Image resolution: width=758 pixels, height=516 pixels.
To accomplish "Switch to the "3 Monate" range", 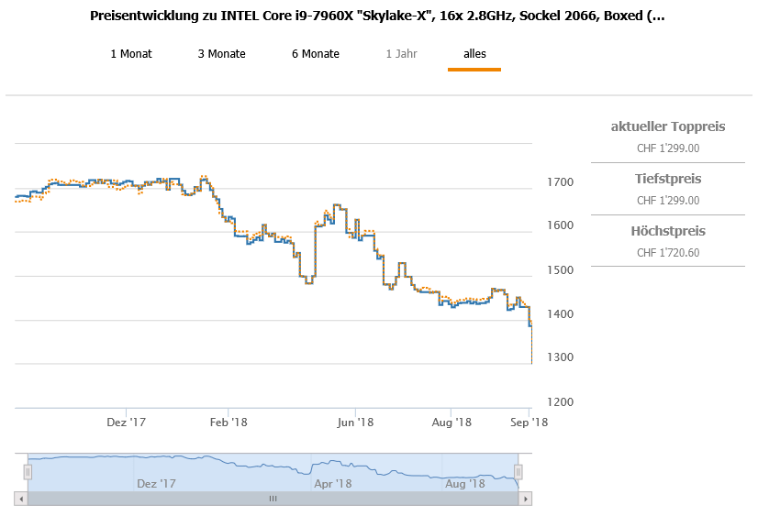I will 221,54.
